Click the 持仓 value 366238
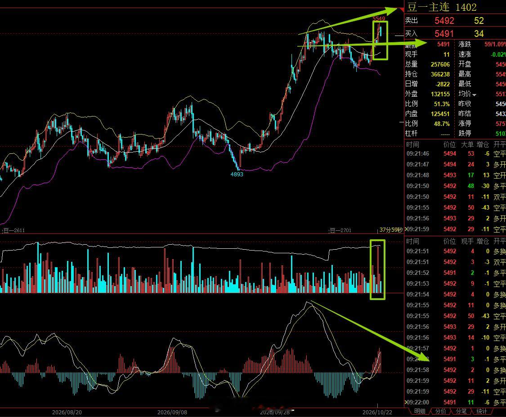 point(440,74)
